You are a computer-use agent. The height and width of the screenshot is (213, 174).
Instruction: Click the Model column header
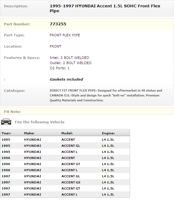pos(67,133)
